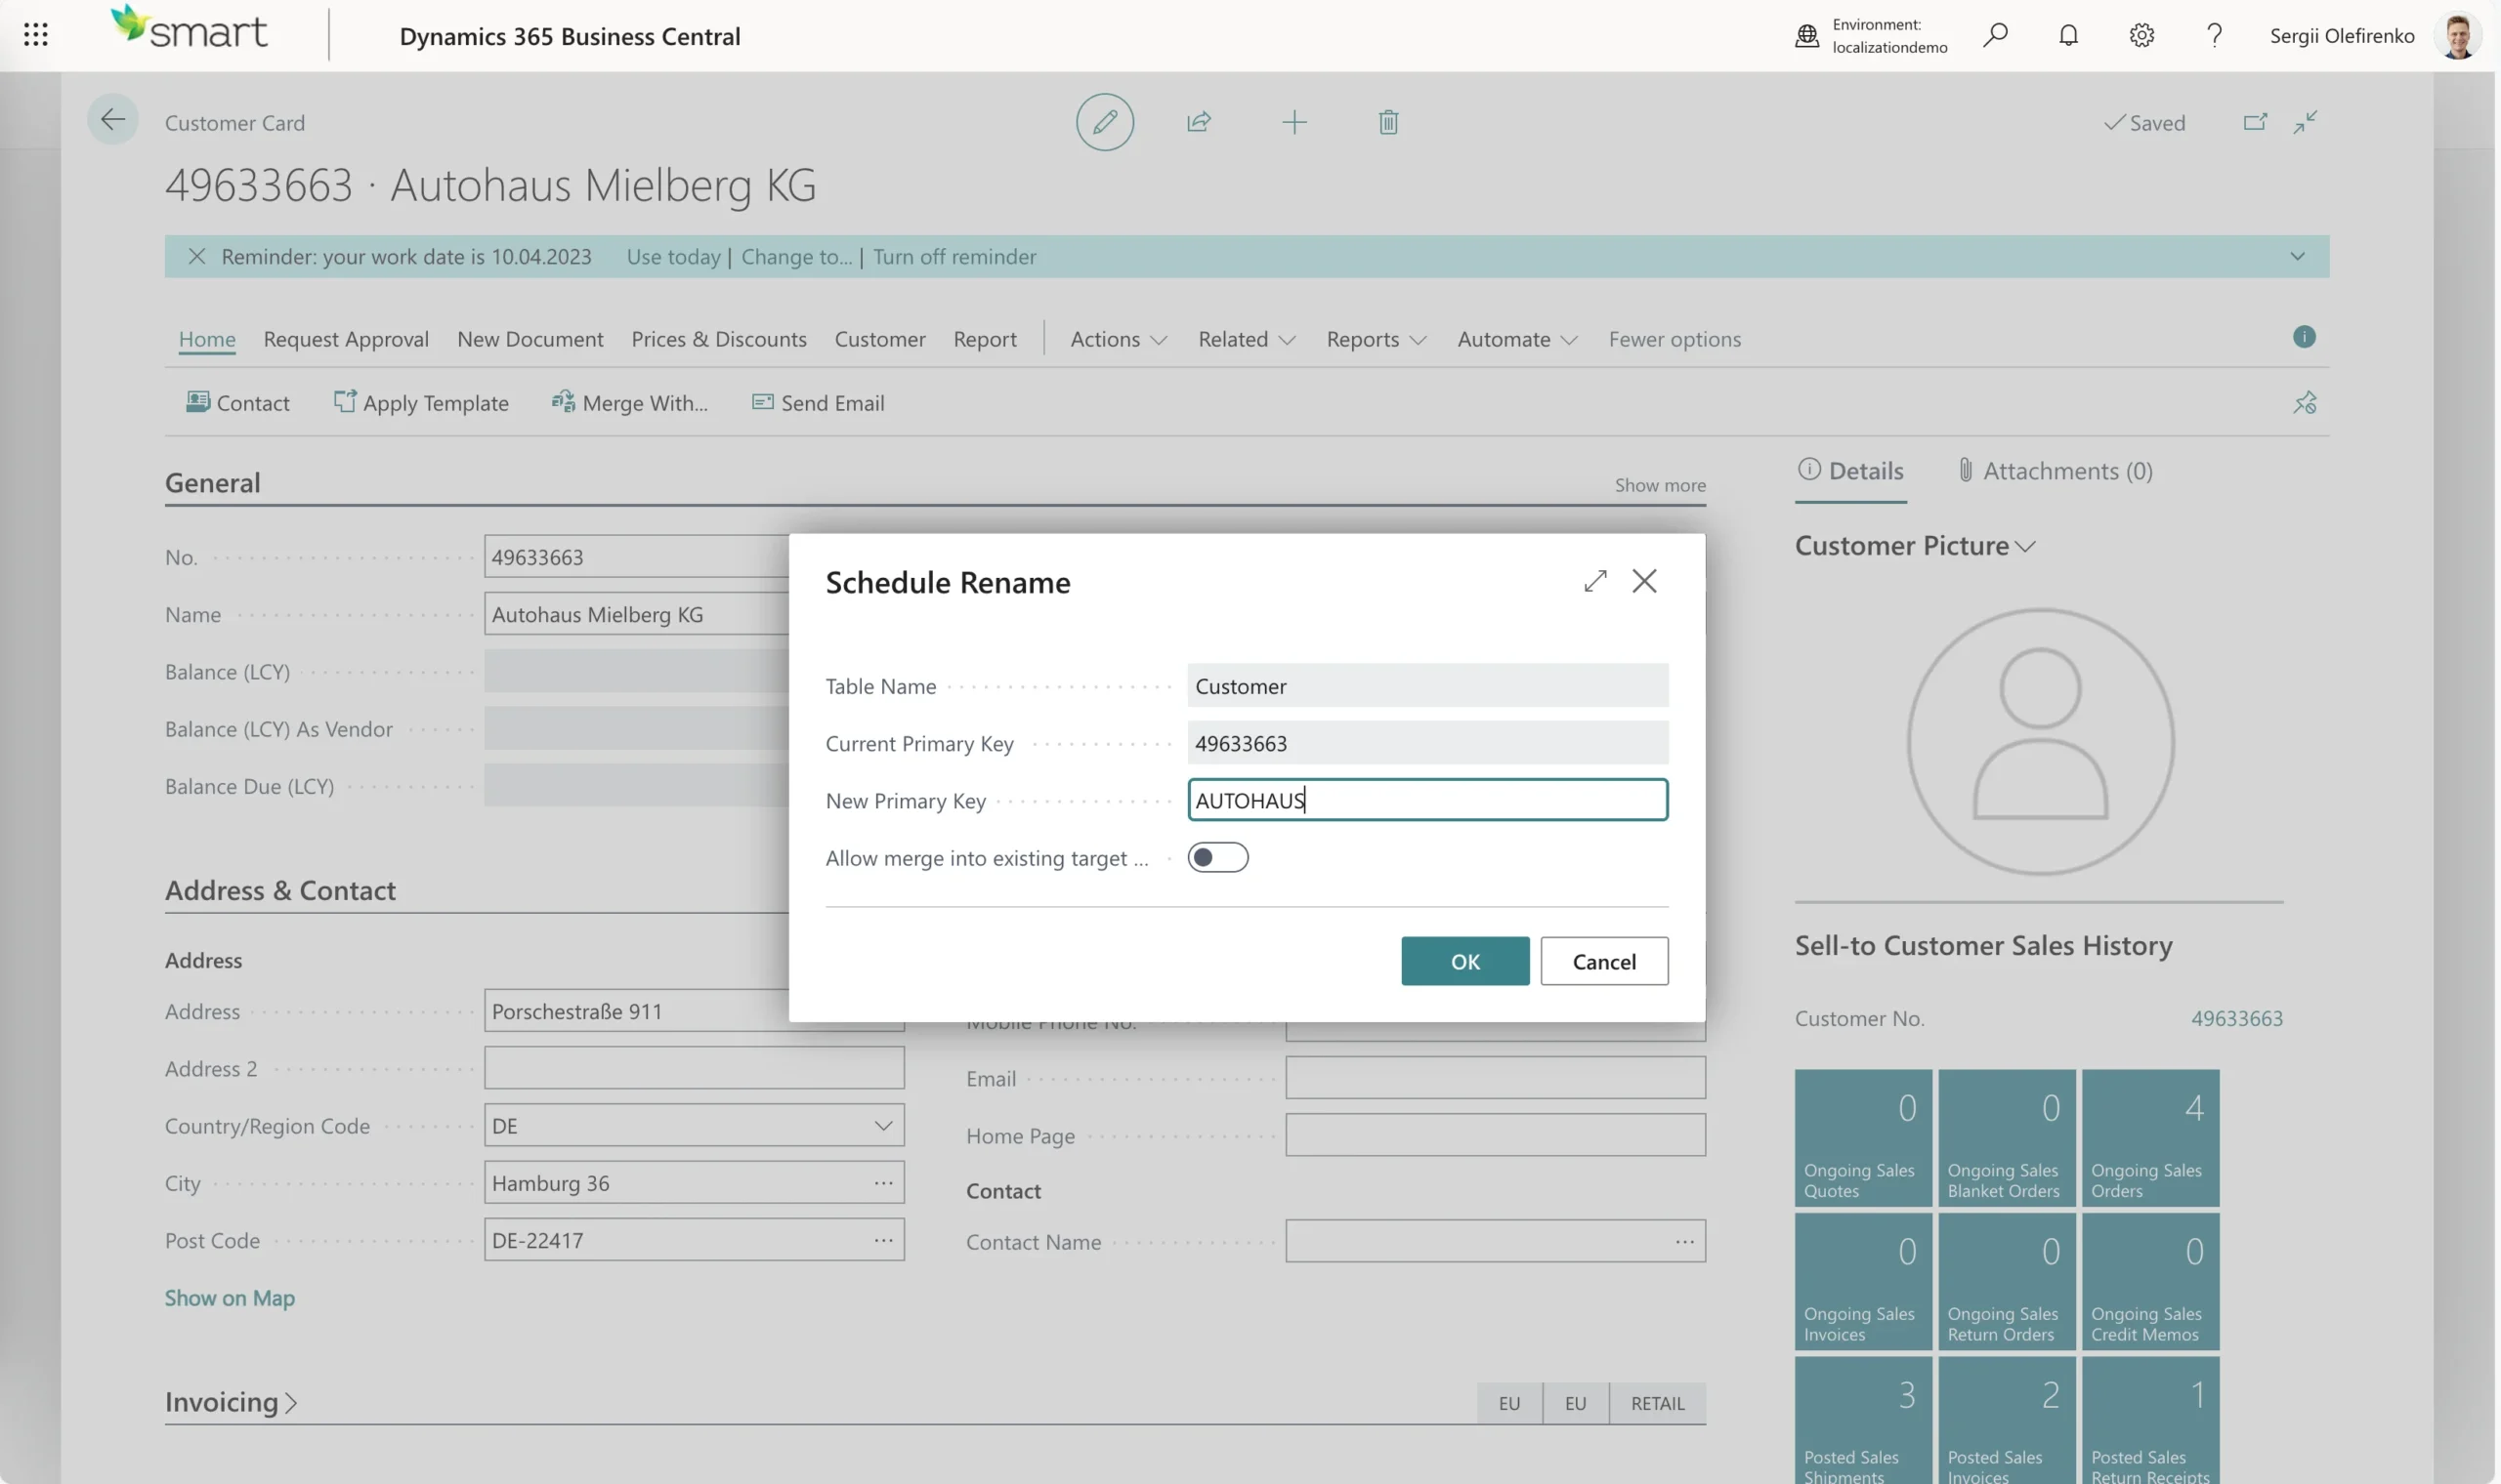Open the app launcher waffle icon
Screen dimensions: 2501x1484
tap(36, 35)
